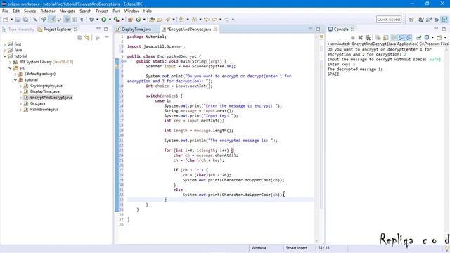Click Remove All Terminated Launches in Console
Screen dimensions: 450x253
pyautogui.click(x=368, y=37)
